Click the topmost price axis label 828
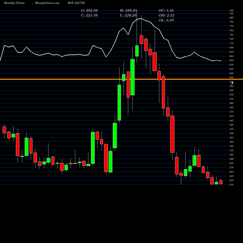The height and width of the screenshot is (243, 243). coord(231,11)
